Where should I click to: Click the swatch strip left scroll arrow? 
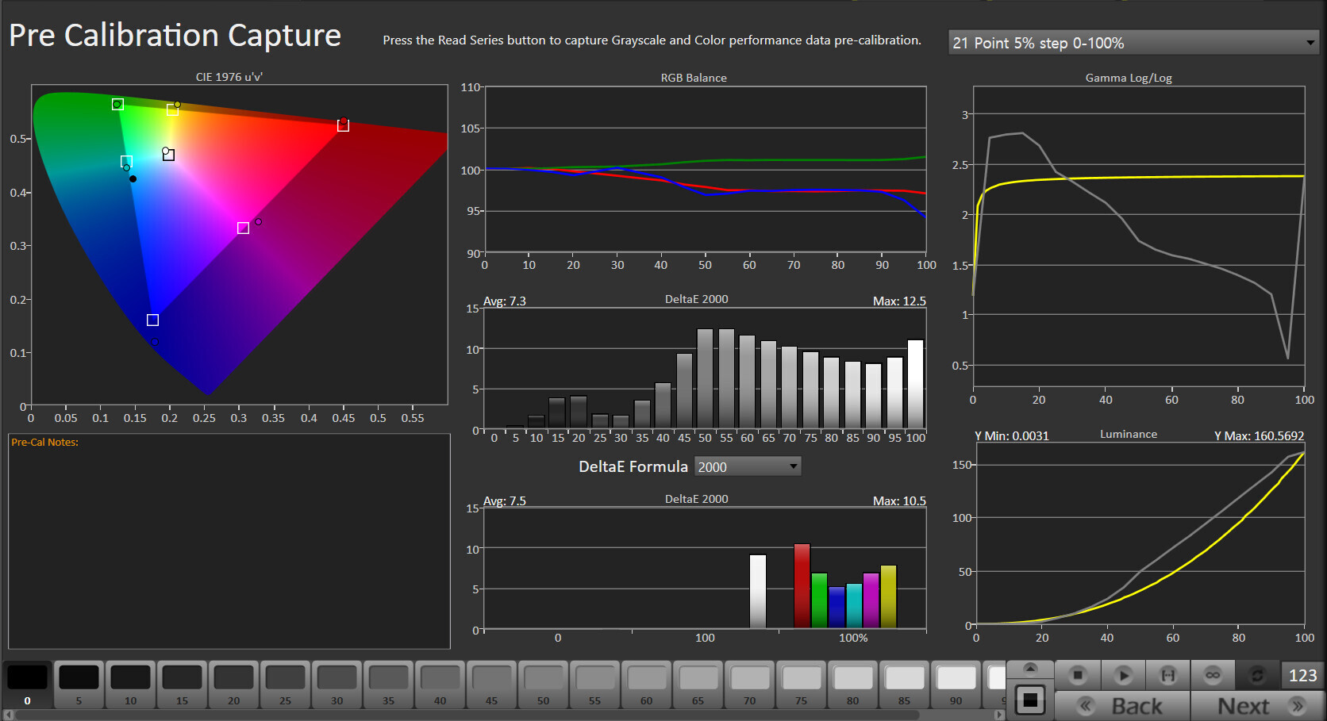9,715
